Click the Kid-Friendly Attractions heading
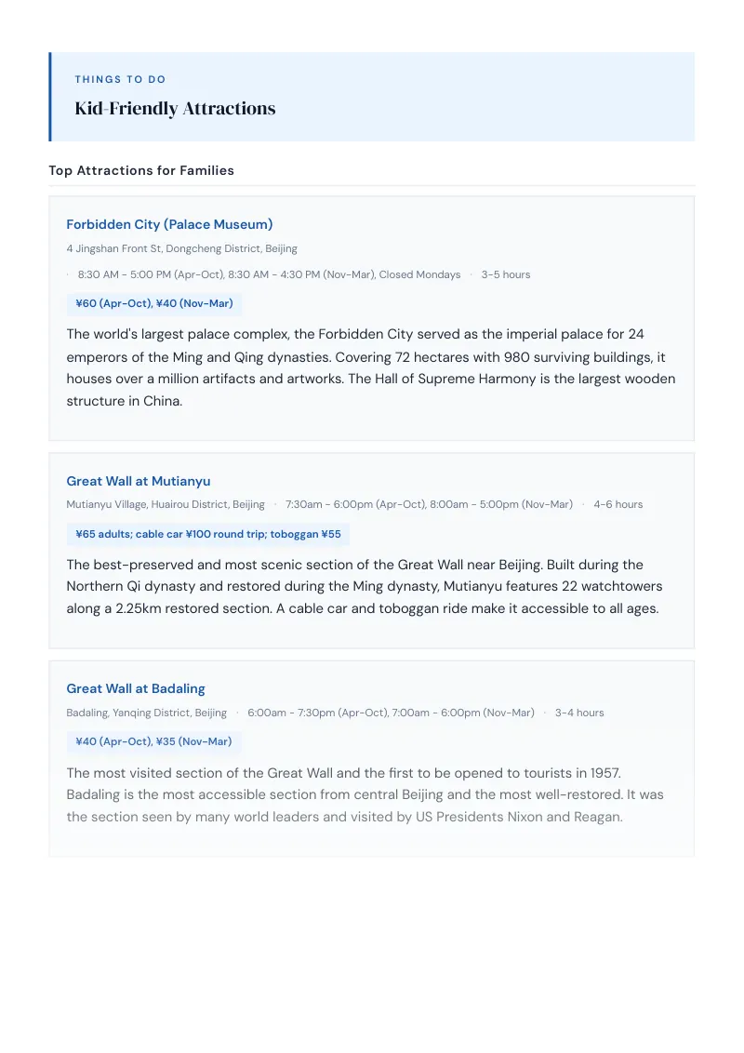The height and width of the screenshot is (1053, 744). tap(175, 108)
